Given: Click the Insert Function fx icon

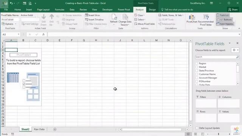Looking at the screenshot, I should (x=43, y=34).
